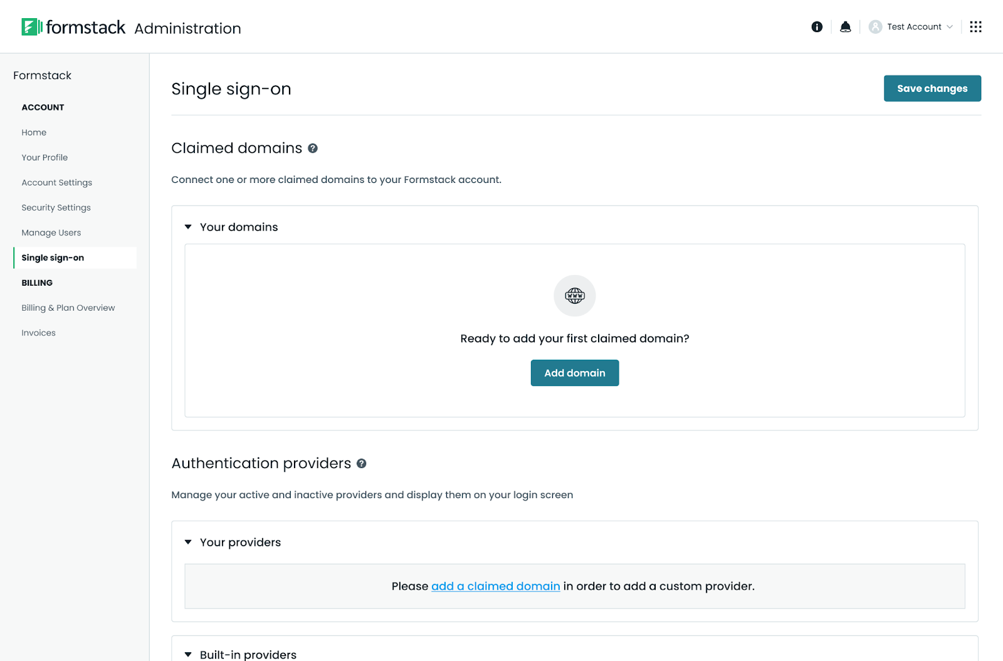Viewport: 1003px width, 661px height.
Task: Follow the add a claimed domain link
Action: 496,586
